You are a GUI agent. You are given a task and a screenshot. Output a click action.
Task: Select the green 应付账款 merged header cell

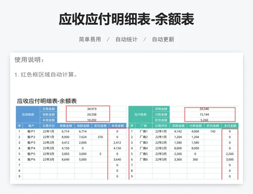click(x=140, y=114)
